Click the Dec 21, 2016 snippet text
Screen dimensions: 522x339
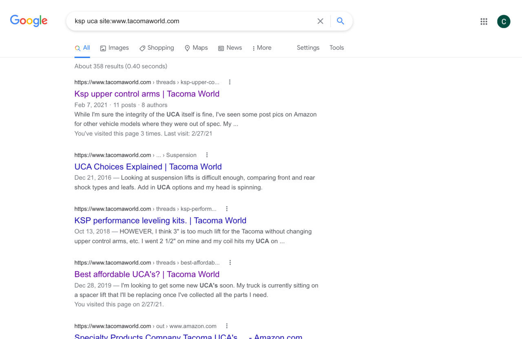click(x=195, y=183)
